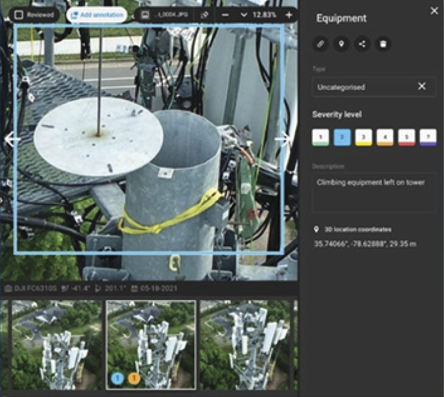Click the Equipment panel title
Screen dimensions: 444x397
click(x=341, y=18)
